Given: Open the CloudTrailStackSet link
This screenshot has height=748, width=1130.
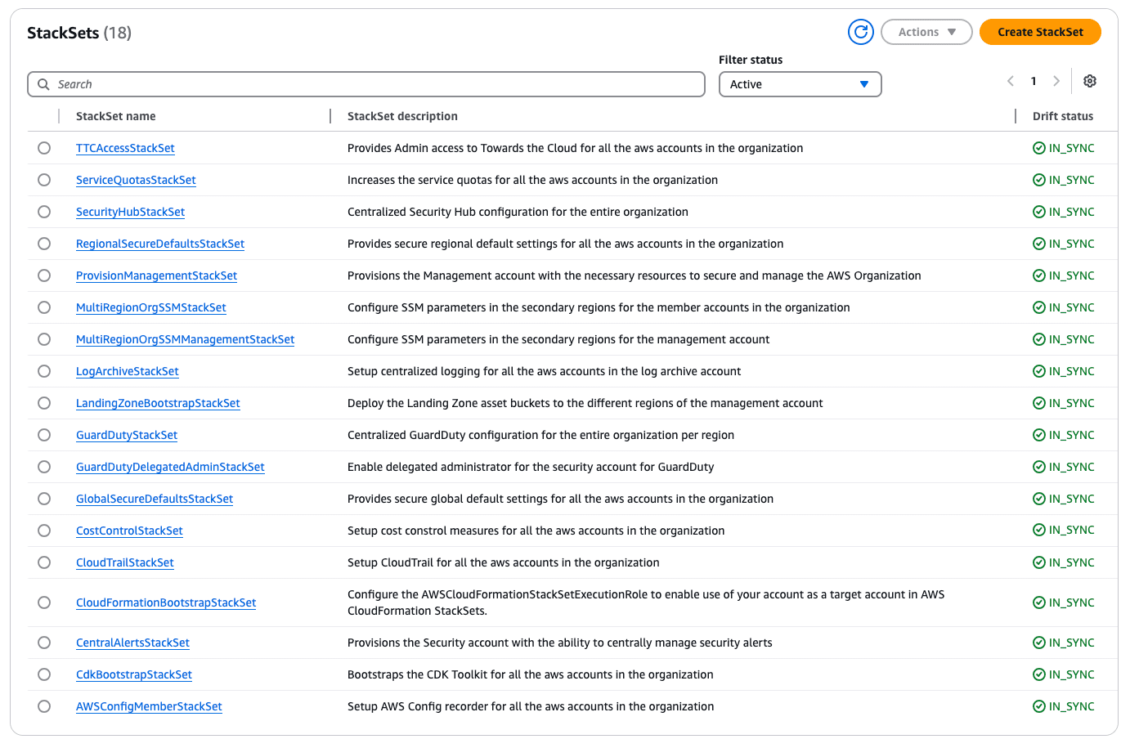Looking at the screenshot, I should click(125, 562).
